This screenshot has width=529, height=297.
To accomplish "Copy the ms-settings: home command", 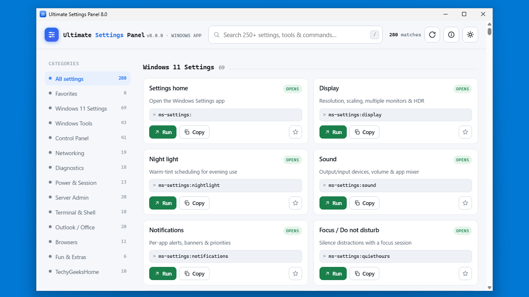I will point(194,132).
